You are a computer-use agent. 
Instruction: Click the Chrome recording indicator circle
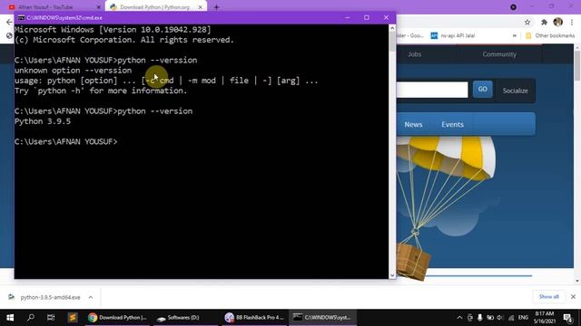tap(513, 7)
